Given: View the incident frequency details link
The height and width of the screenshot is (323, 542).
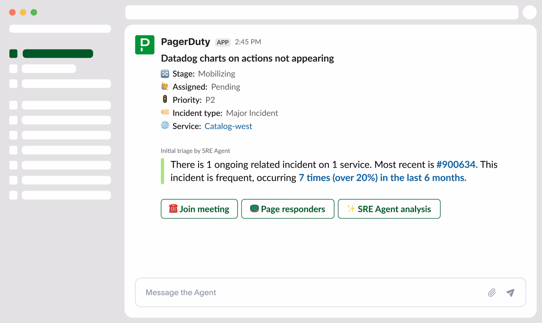Looking at the screenshot, I should click(x=382, y=178).
